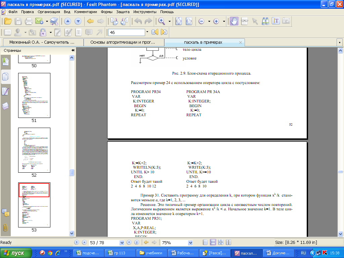Screen dimensions: 344x258
Task: Open the Правка menu
Action: [x=28, y=12]
